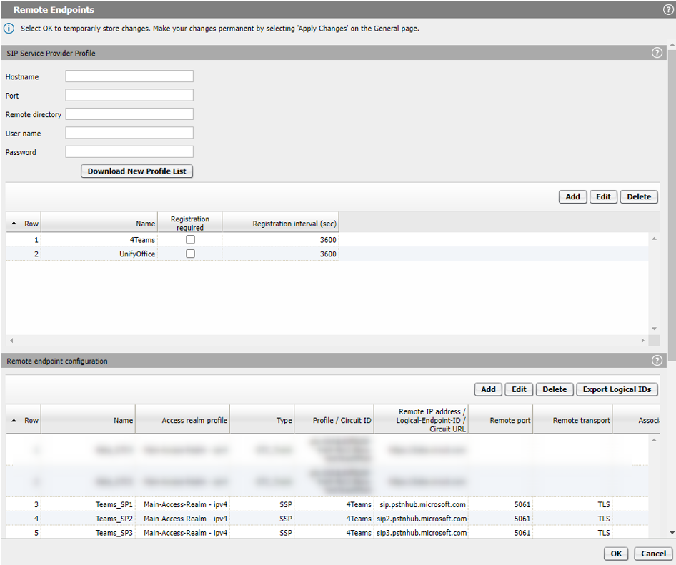This screenshot has width=676, height=565.
Task: Focus the Remote directory field
Action: (129, 114)
